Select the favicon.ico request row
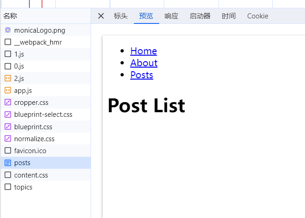 coord(30,151)
